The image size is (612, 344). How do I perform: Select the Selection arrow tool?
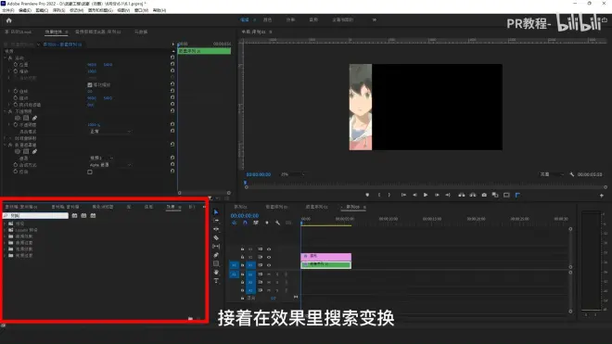click(216, 212)
